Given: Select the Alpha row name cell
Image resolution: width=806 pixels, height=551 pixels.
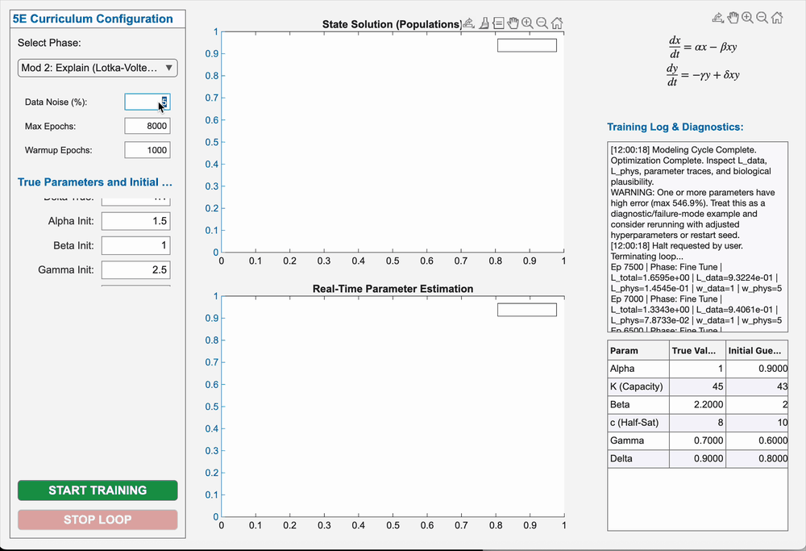Looking at the screenshot, I should [638, 369].
